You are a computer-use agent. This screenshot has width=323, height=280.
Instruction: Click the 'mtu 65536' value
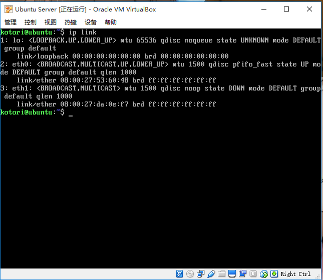point(138,40)
